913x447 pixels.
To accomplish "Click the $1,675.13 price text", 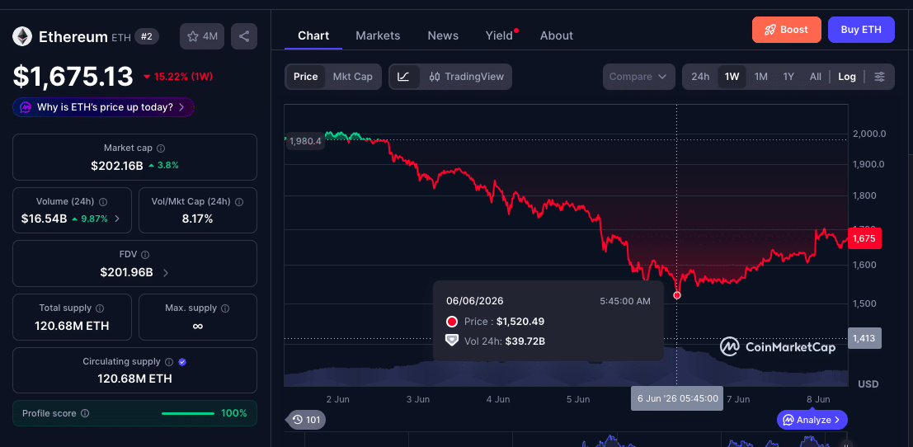I will (73, 76).
